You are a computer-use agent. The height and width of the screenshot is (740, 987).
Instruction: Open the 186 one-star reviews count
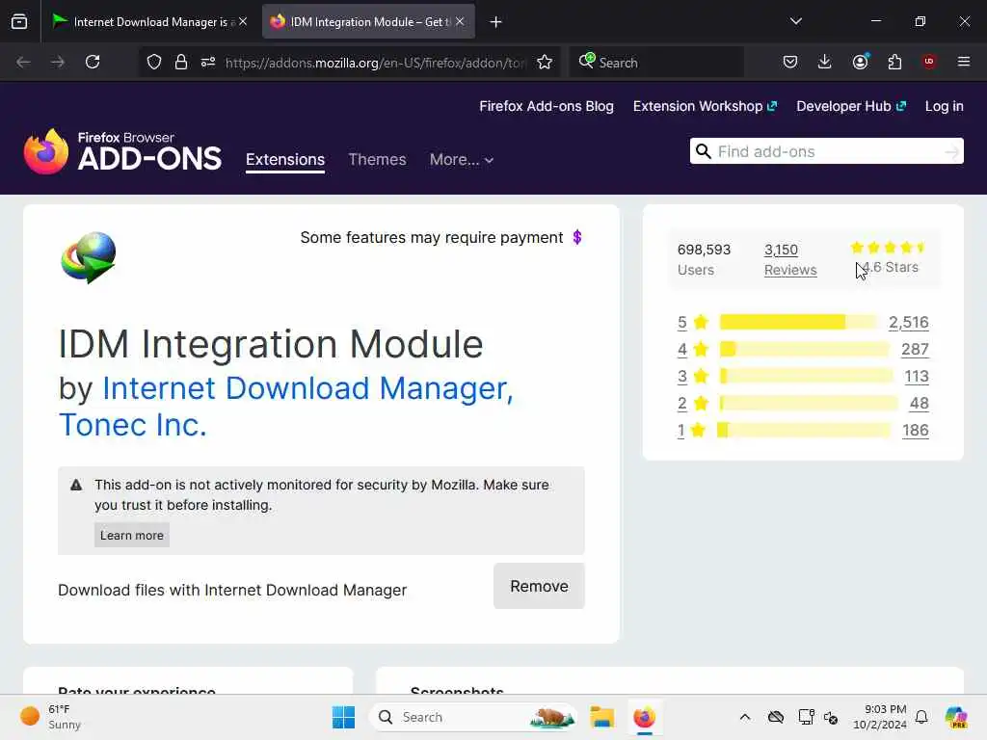(x=916, y=431)
